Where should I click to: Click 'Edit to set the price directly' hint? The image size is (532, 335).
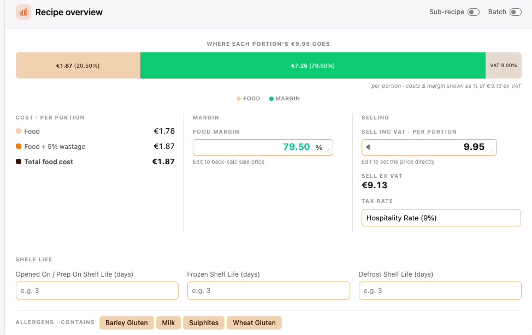pyautogui.click(x=398, y=161)
